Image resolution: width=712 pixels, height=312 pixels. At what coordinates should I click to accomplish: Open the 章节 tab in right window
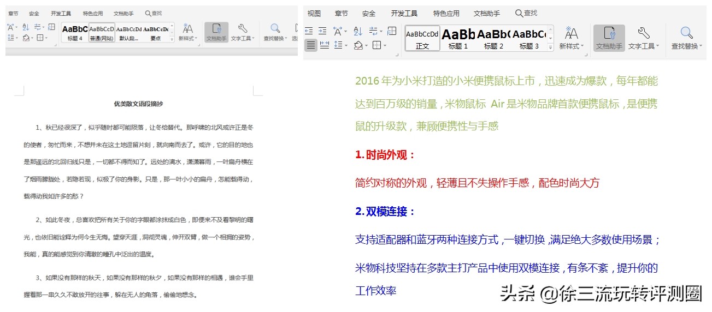pos(342,13)
